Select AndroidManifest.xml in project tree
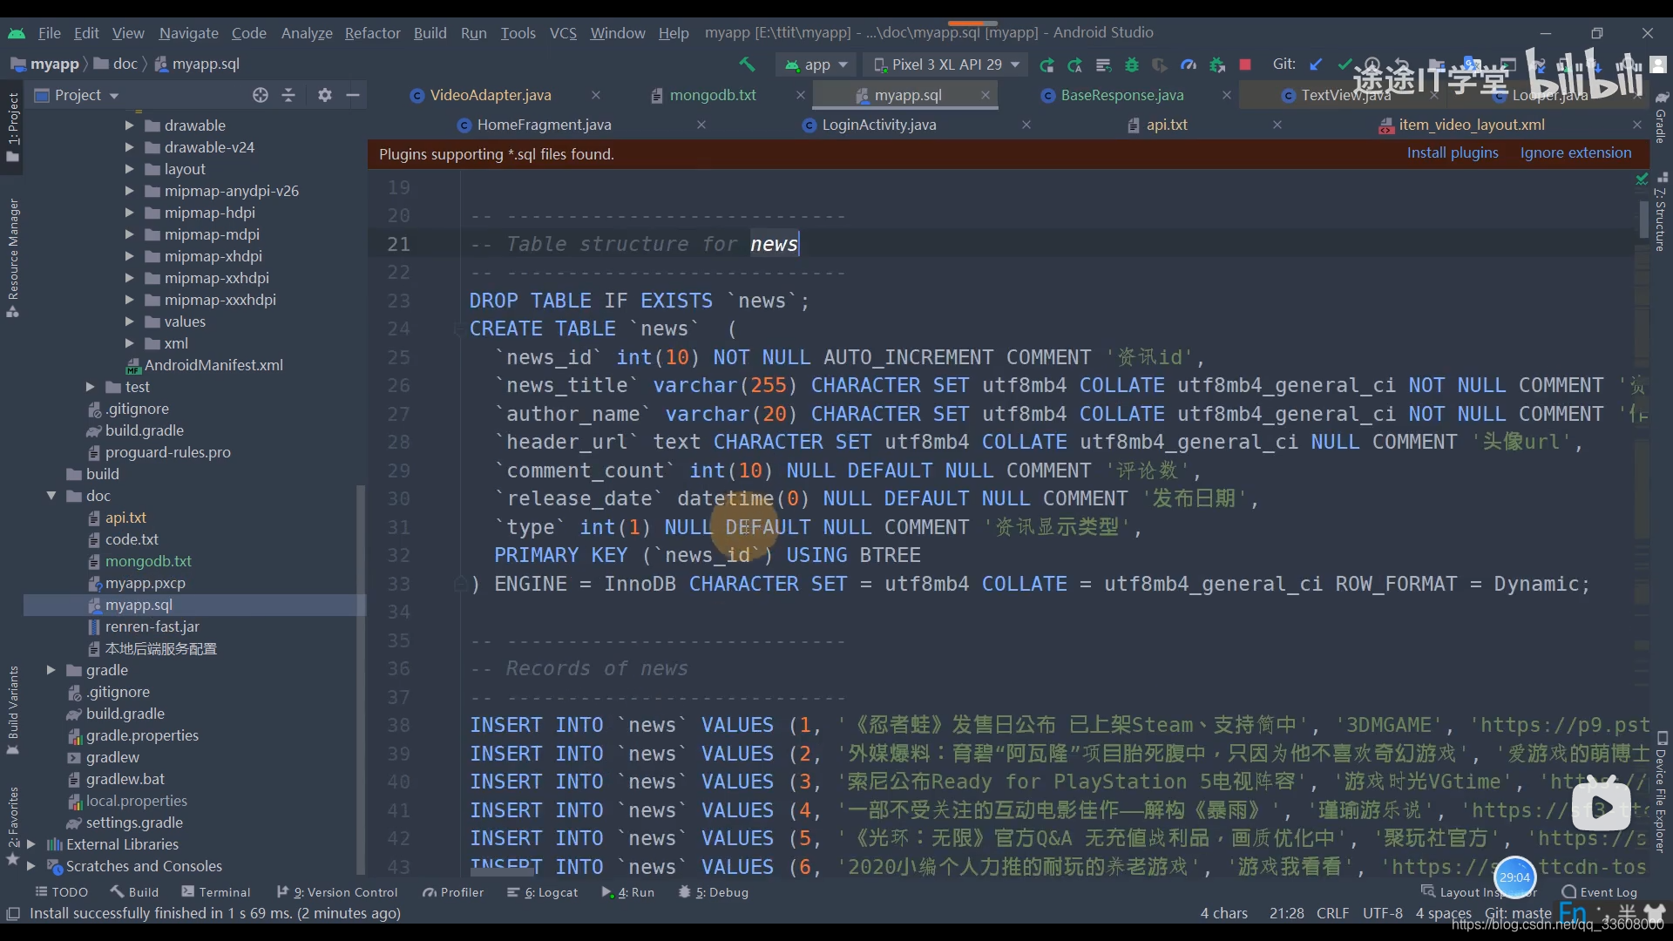Image resolution: width=1673 pixels, height=941 pixels. point(205,365)
